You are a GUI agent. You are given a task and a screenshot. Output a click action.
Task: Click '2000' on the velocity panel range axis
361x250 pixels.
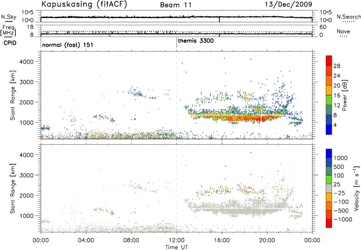pyautogui.click(x=27, y=195)
